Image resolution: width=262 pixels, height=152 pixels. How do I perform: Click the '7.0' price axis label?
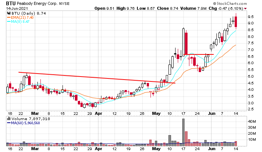tap(251, 50)
